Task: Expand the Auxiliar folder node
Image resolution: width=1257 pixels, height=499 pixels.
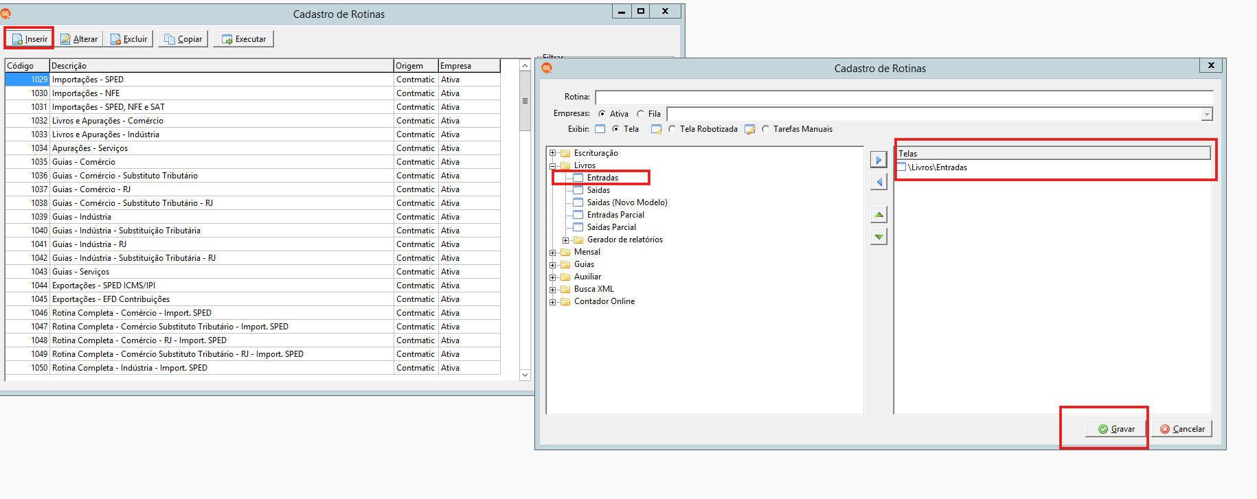Action: pyautogui.click(x=552, y=277)
